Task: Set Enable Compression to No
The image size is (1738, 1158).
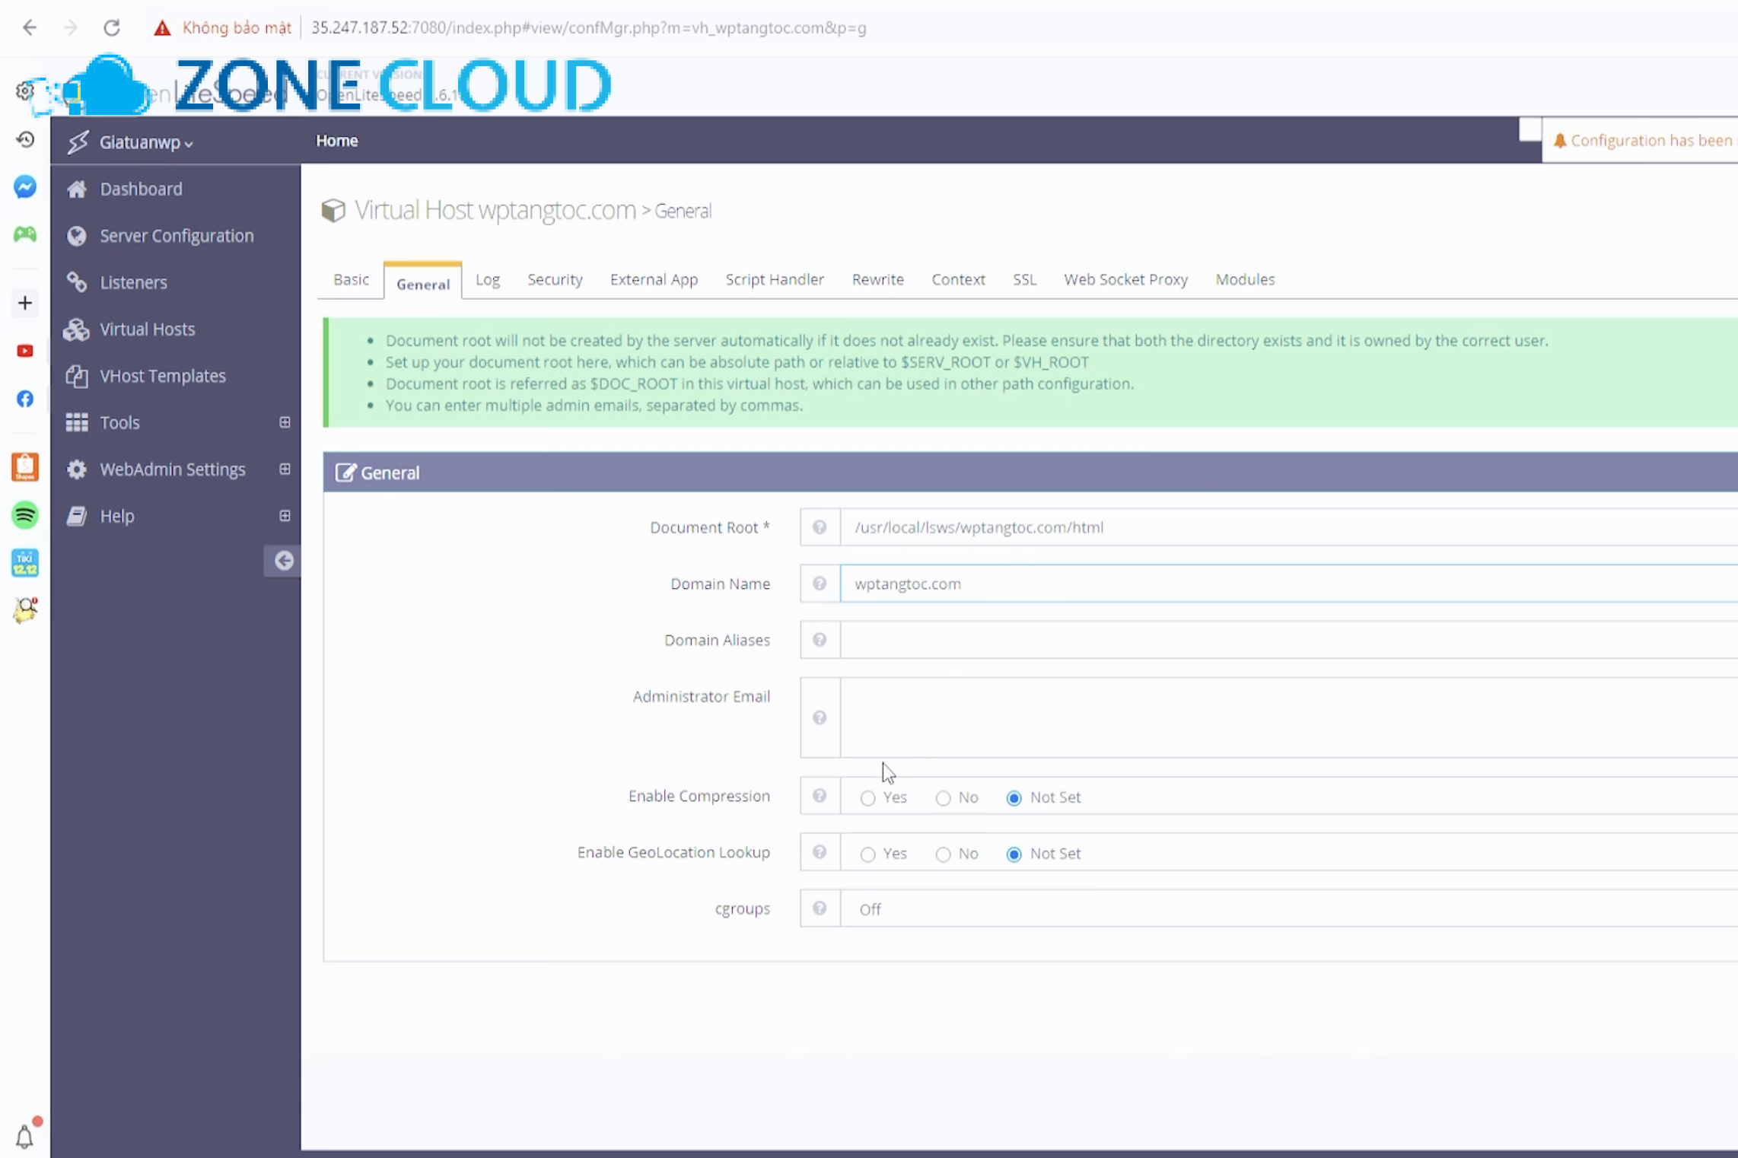Action: [x=943, y=798]
